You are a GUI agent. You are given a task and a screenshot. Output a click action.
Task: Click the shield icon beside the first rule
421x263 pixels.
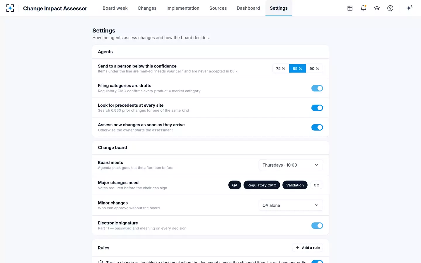[x=101, y=262]
